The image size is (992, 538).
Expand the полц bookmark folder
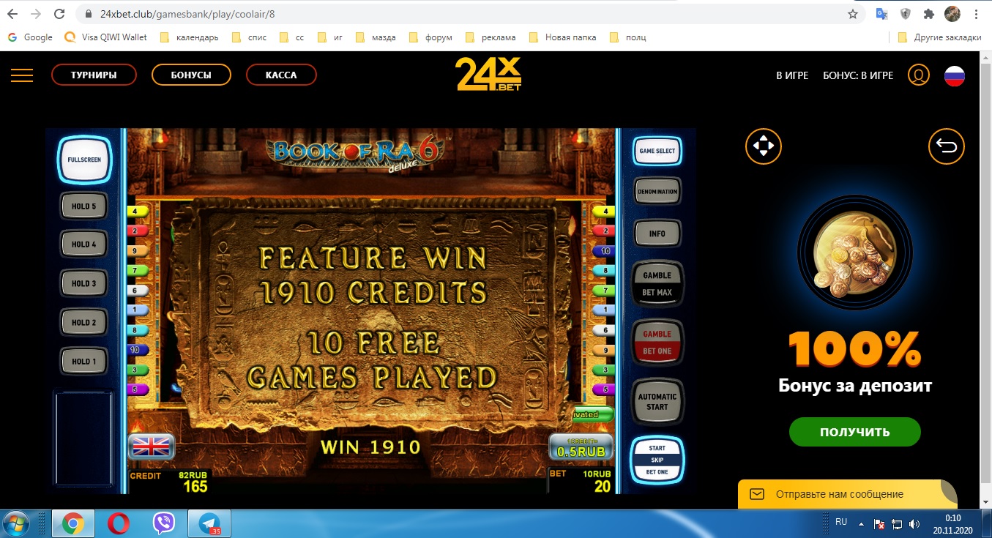[629, 37]
